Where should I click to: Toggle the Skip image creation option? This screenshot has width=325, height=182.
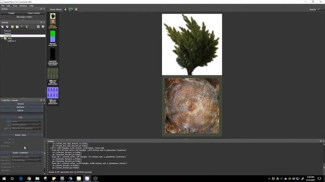[x=24, y=17]
